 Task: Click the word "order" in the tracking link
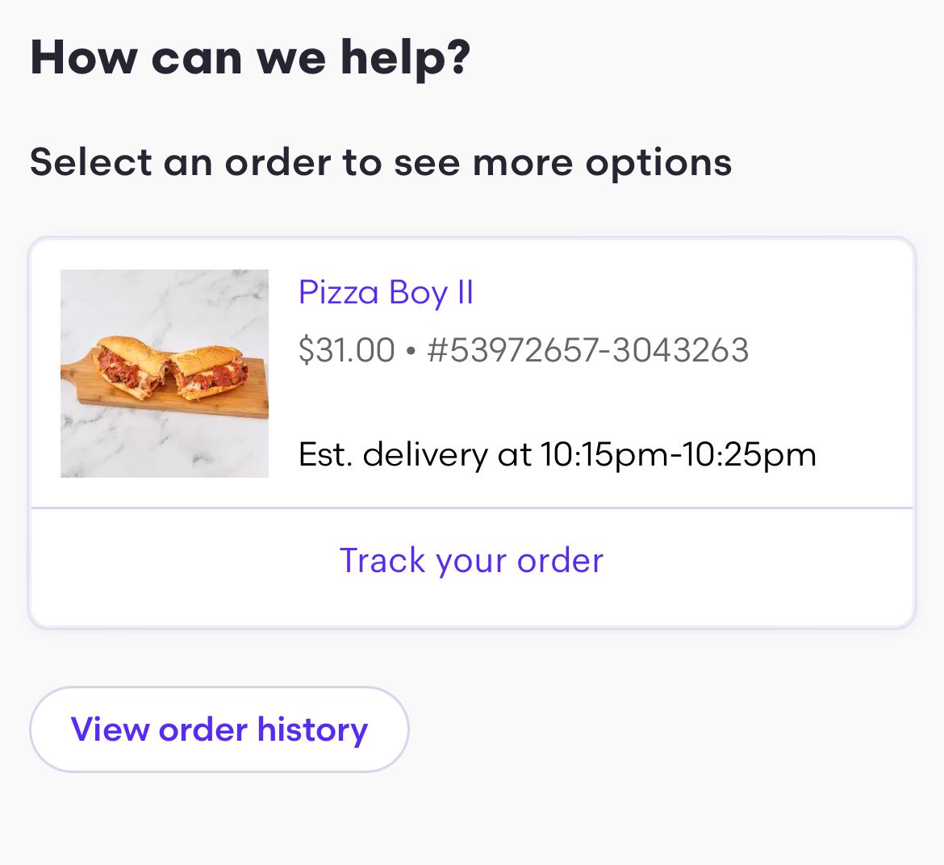(560, 561)
